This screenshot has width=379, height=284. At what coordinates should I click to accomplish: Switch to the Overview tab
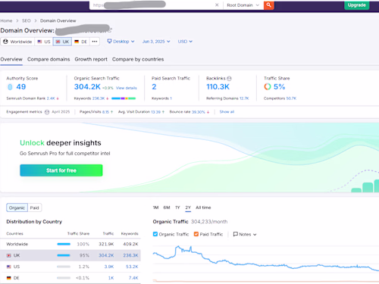11,59
